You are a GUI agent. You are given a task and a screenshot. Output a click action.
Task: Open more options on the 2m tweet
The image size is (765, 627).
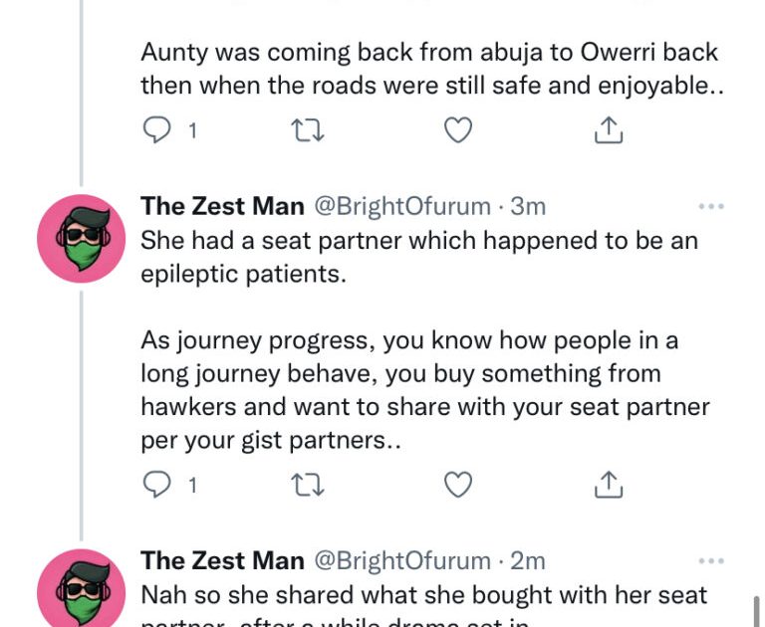click(x=710, y=561)
